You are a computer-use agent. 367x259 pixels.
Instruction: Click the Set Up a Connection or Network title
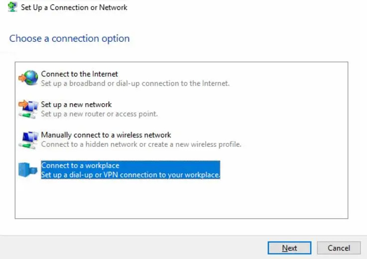point(74,7)
